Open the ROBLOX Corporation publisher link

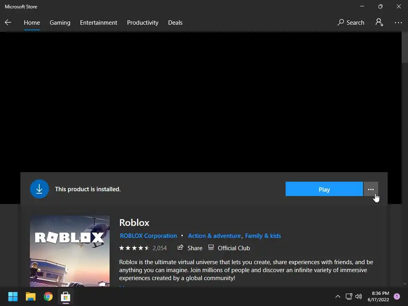tap(148, 236)
